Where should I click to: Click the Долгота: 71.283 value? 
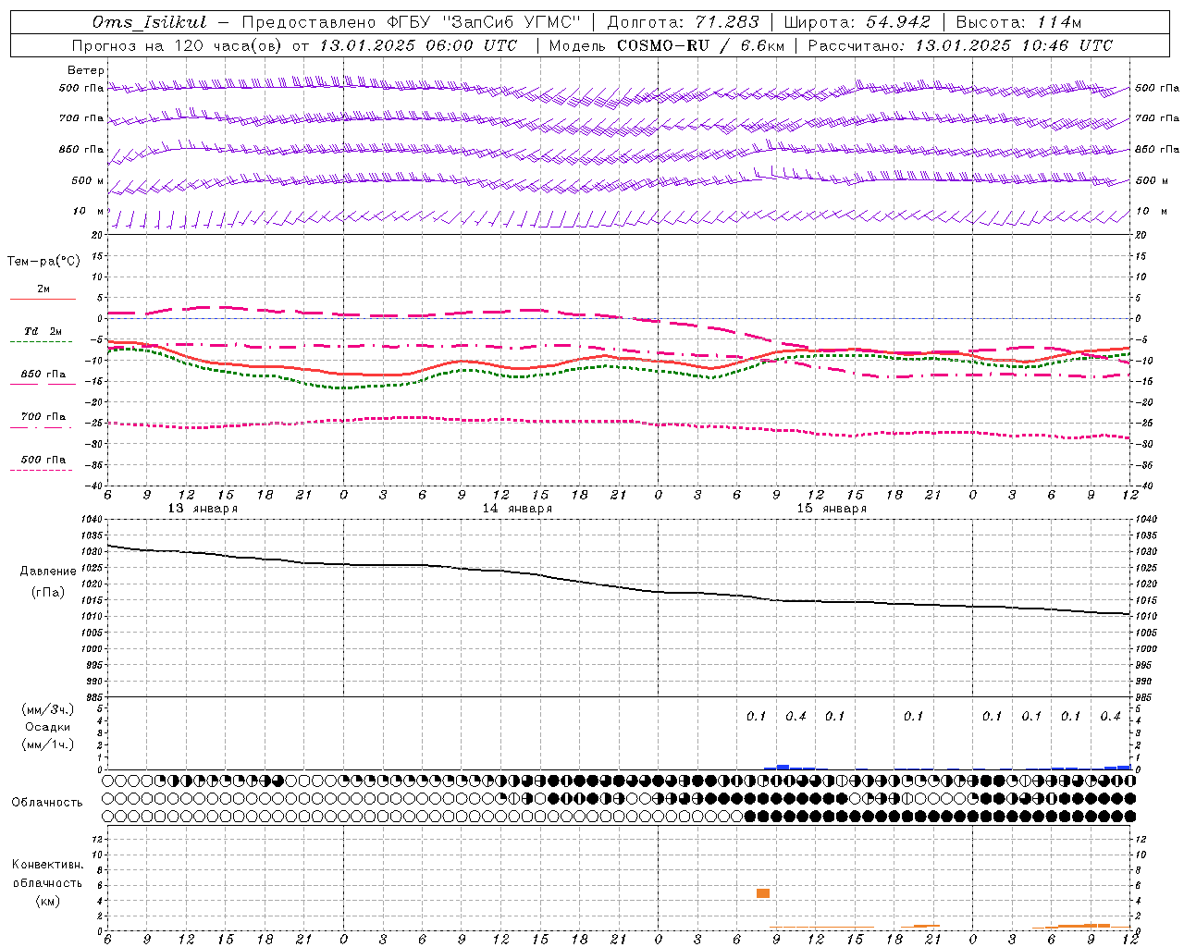pyautogui.click(x=683, y=22)
